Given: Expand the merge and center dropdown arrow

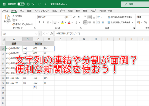Looking at the screenshot, I should (x=132, y=22).
